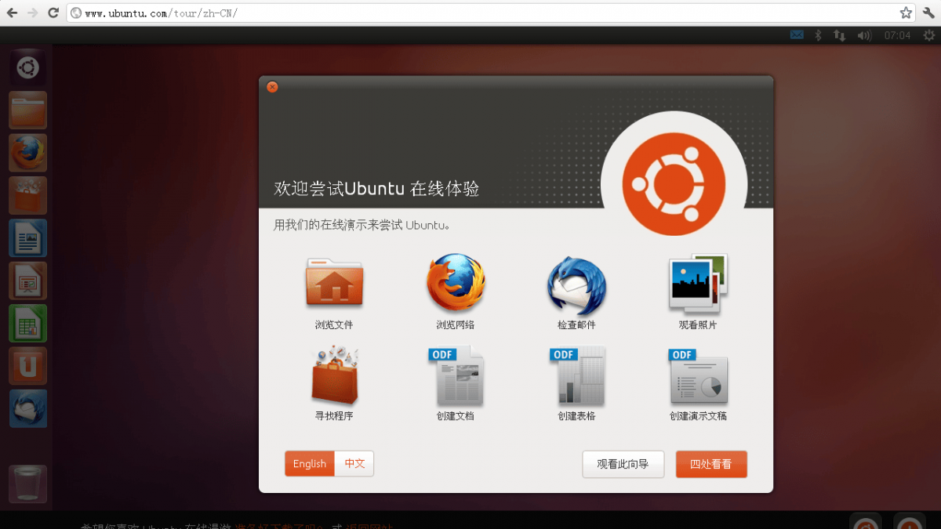
Task: Launch Firefox from the left launcher
Action: (27, 153)
